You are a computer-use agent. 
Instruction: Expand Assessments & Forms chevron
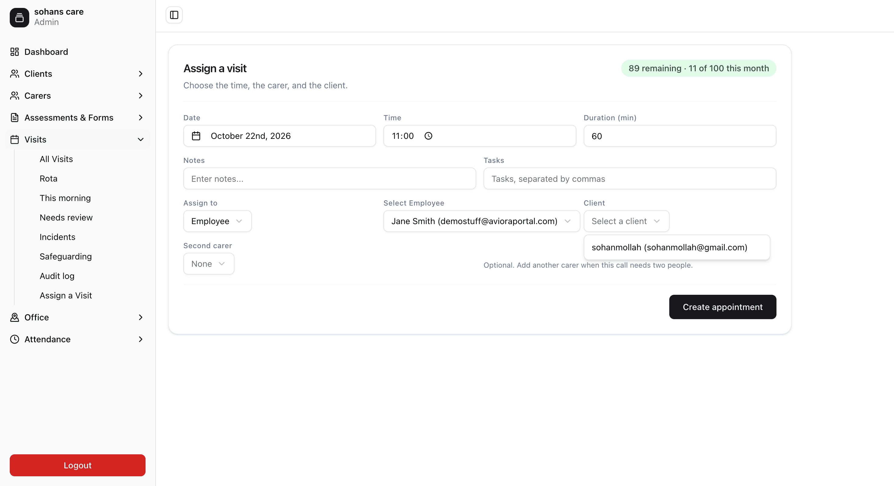click(141, 117)
